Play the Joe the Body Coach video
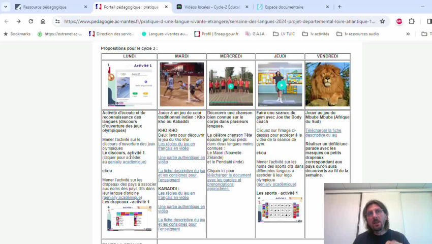Screen dimensions: 432x244 click(x=280, y=85)
